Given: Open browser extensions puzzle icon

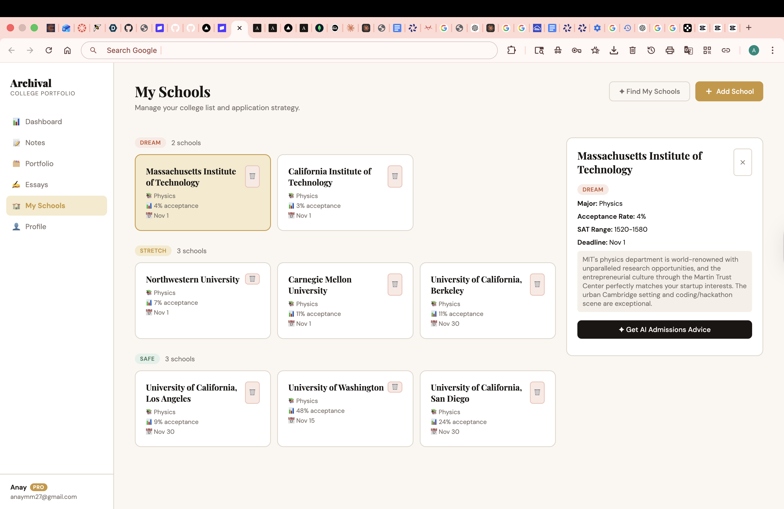Looking at the screenshot, I should coord(511,50).
